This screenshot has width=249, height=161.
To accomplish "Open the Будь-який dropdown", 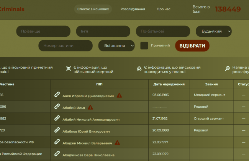I will (214, 31).
